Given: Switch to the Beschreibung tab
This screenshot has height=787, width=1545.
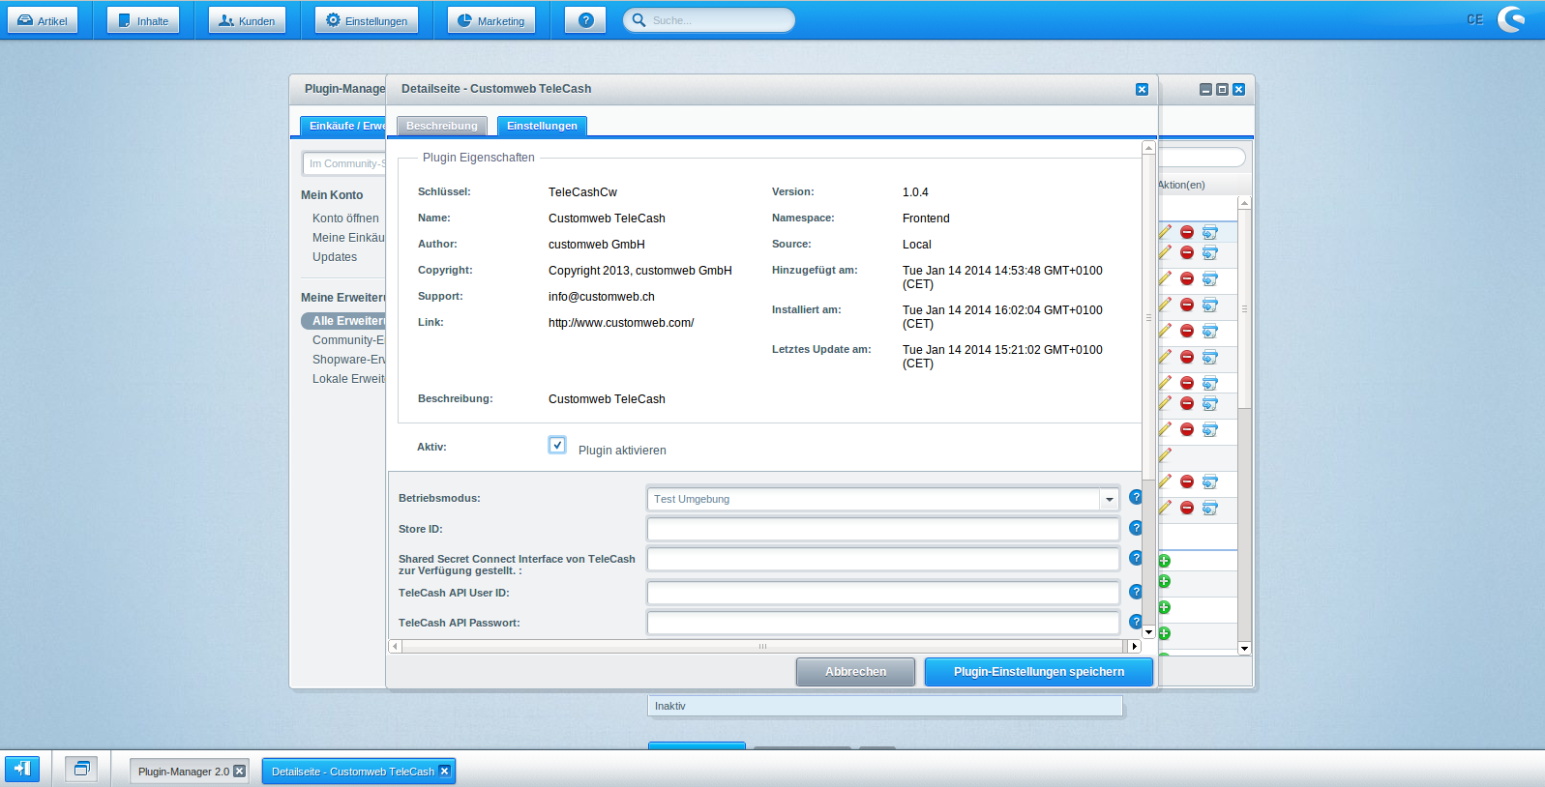Looking at the screenshot, I should click(x=441, y=126).
